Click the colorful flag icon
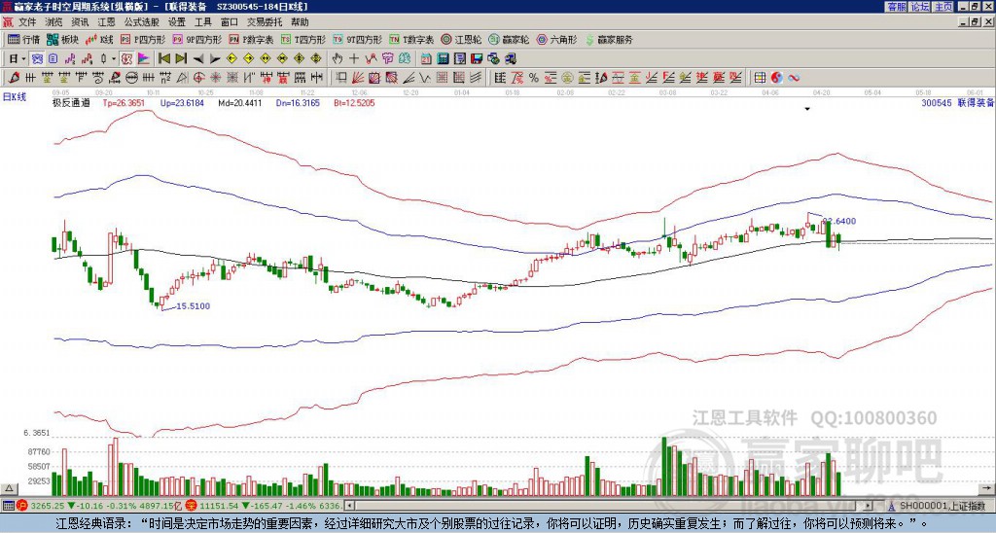The height and width of the screenshot is (533, 996). click(x=144, y=58)
